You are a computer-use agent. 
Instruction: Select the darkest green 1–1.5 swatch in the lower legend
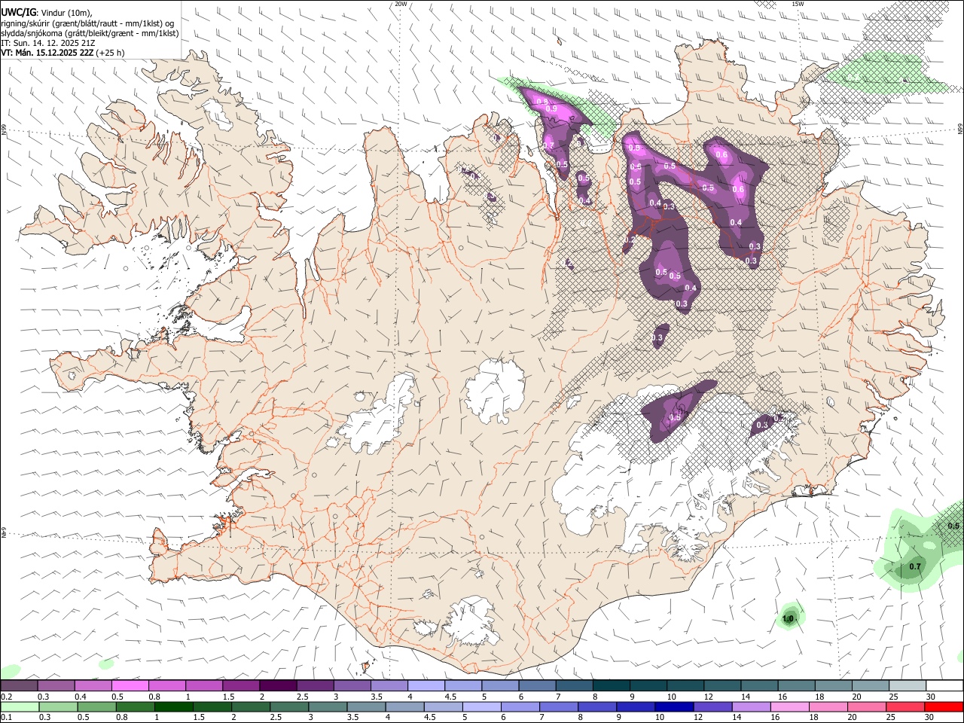pos(173,706)
